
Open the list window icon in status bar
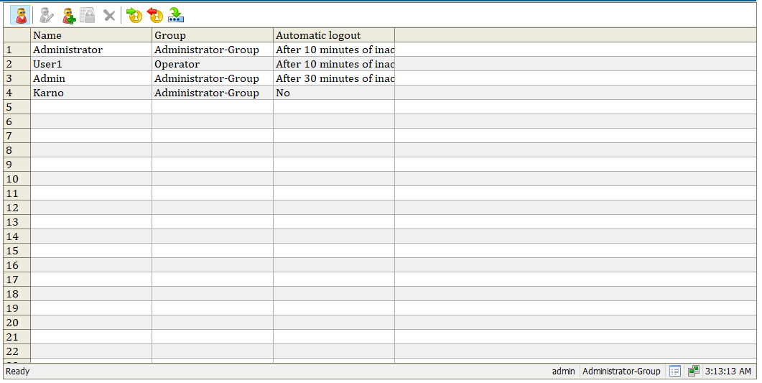click(675, 372)
